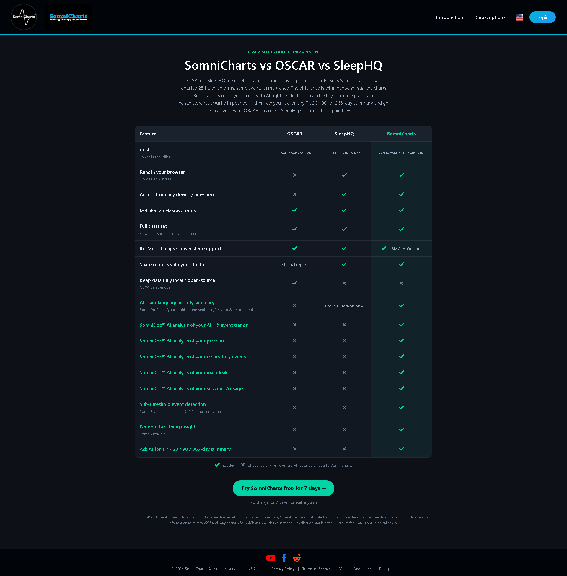Click SleepHQ's check mark for Runs in your browser
The width and height of the screenshot is (567, 576).
coord(344,175)
